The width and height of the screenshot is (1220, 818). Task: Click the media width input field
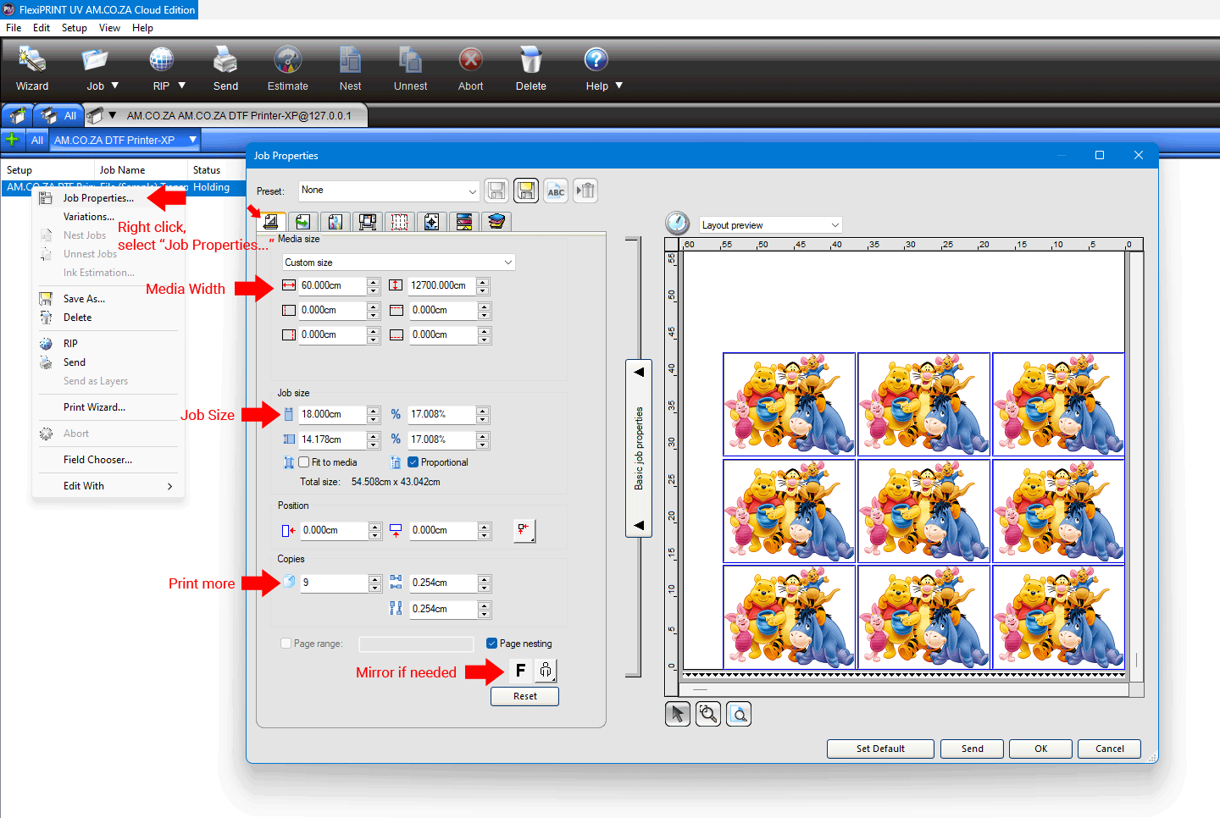(x=332, y=286)
